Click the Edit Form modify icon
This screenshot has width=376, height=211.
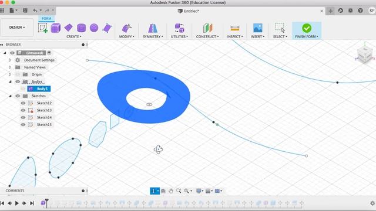click(126, 28)
